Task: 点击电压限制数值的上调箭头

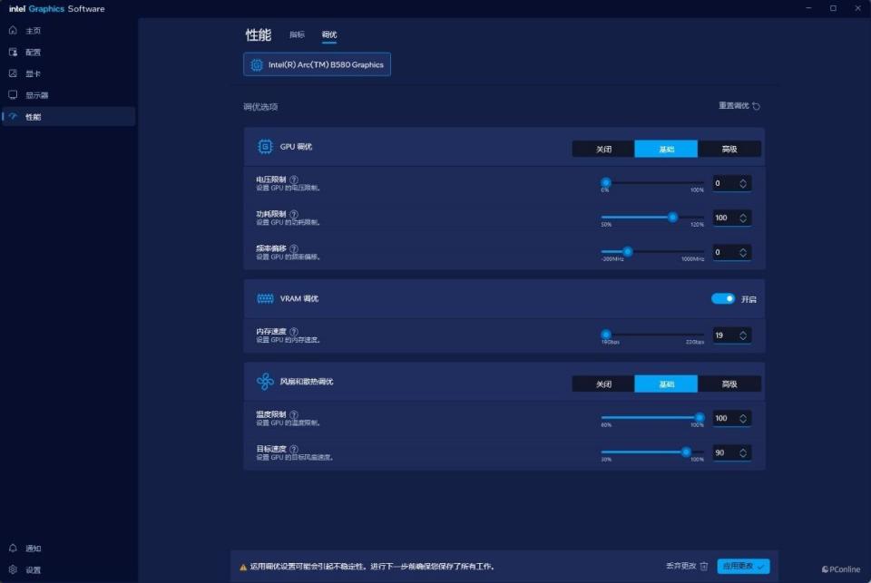Action: tap(745, 180)
